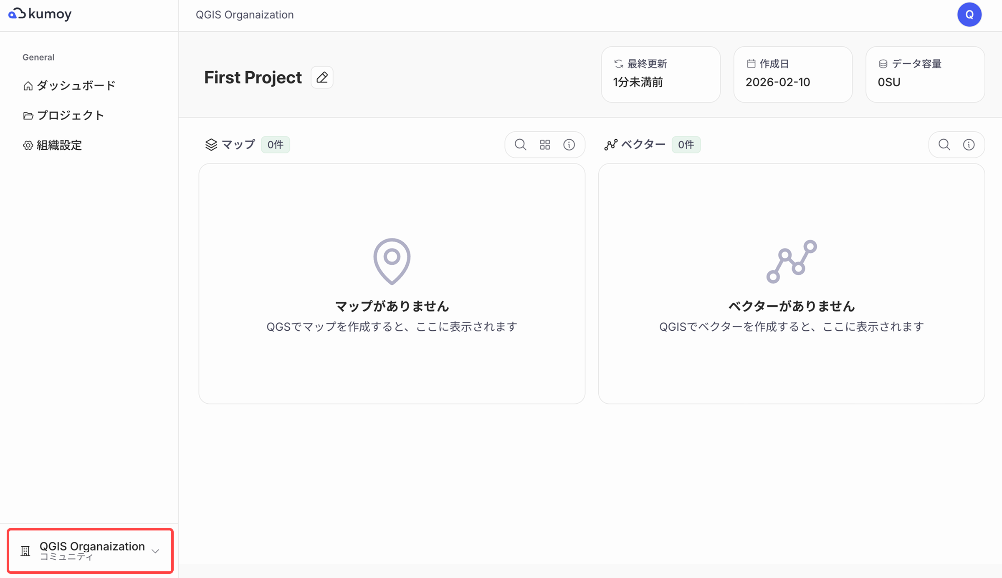The width and height of the screenshot is (1002, 578).
Task: Open the map search icon
Action: coord(520,145)
